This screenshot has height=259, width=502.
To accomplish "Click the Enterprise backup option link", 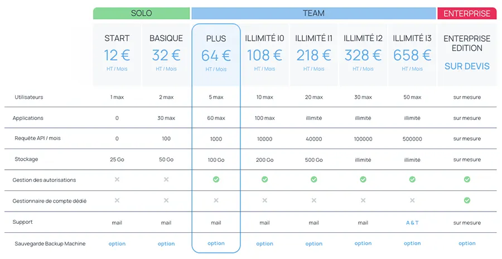I will [x=467, y=243].
